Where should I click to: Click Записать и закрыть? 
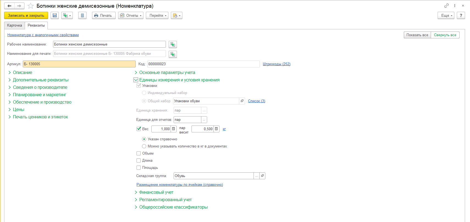pos(26,16)
